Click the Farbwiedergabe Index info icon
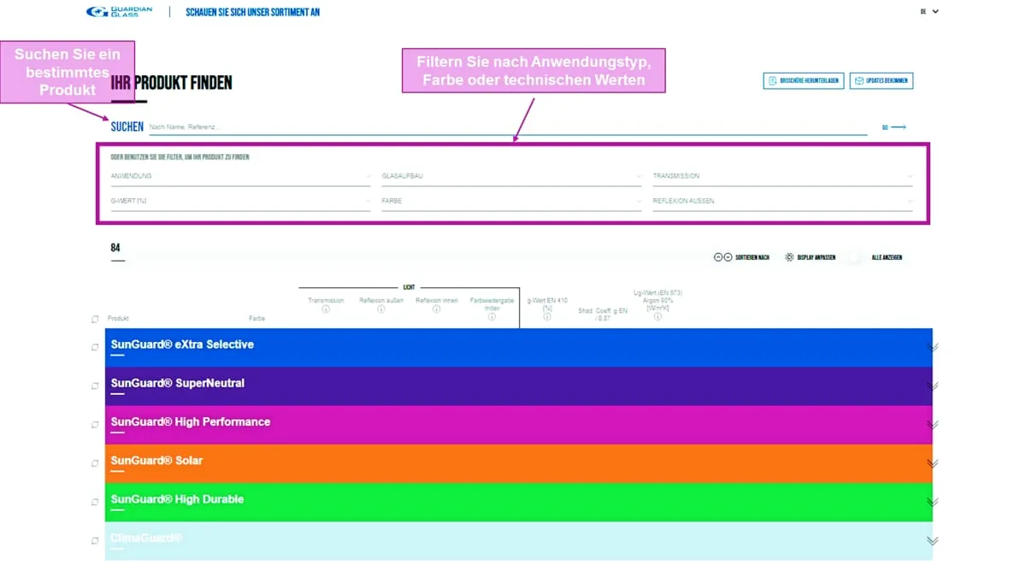Image resolution: width=1026 pixels, height=577 pixels. 492,316
